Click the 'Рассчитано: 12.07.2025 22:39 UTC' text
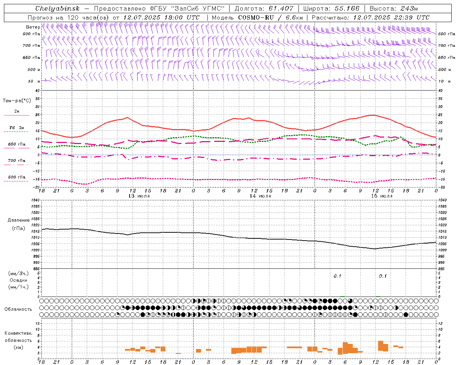The width and height of the screenshot is (457, 365). tap(371, 17)
